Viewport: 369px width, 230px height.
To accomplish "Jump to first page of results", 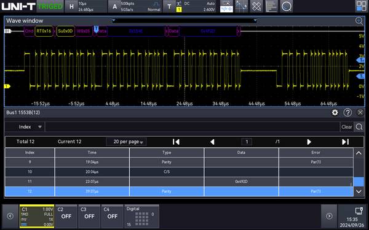I will [x=176, y=142].
